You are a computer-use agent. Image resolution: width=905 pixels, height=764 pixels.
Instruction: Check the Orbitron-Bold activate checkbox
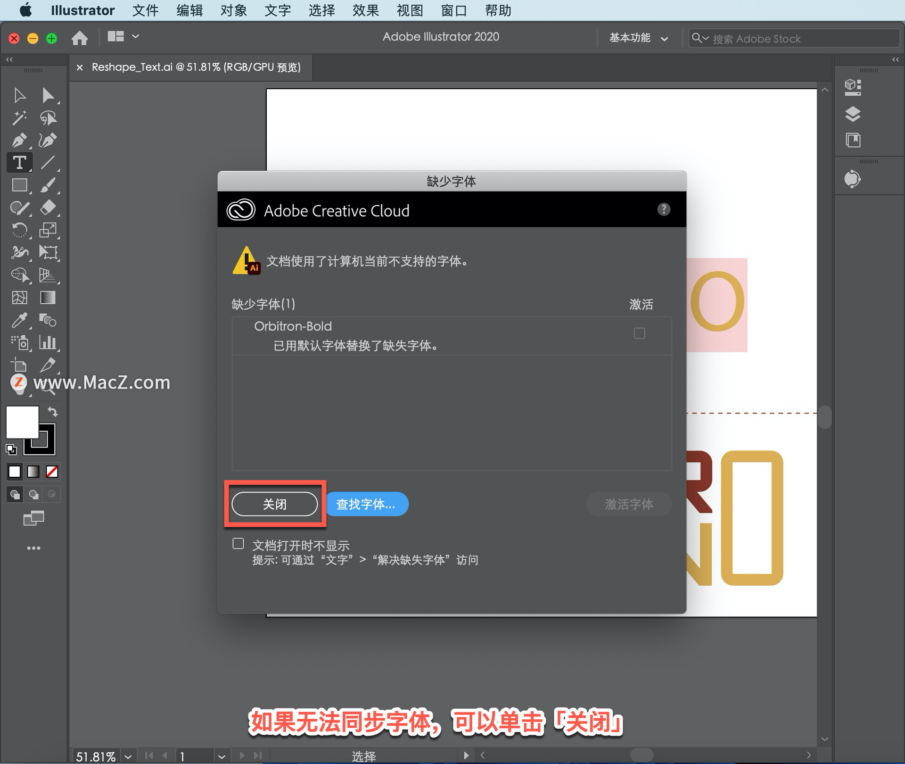tap(639, 333)
